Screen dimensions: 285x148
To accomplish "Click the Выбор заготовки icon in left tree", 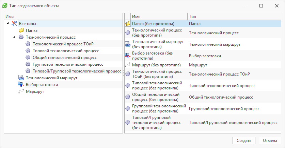I will (21, 84).
